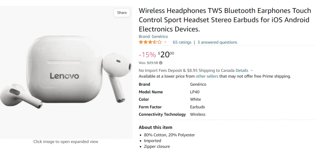The width and height of the screenshot is (315, 149).
Task: Open the 65 ratings link
Action: 182,42
